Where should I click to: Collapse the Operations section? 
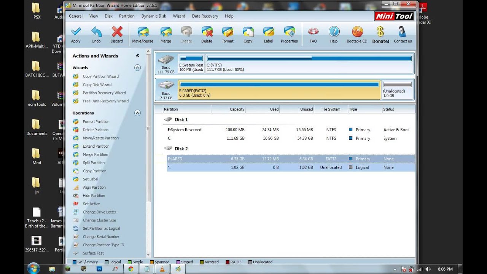(x=137, y=113)
